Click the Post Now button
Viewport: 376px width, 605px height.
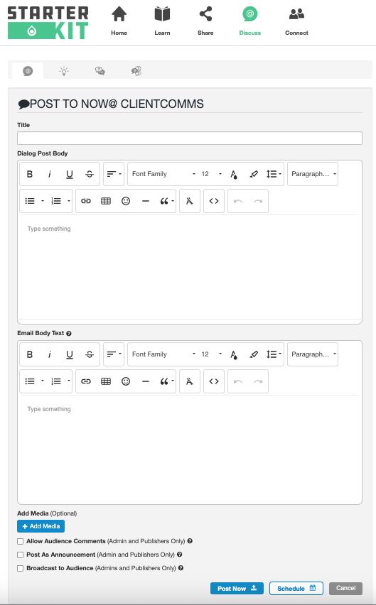(x=237, y=589)
